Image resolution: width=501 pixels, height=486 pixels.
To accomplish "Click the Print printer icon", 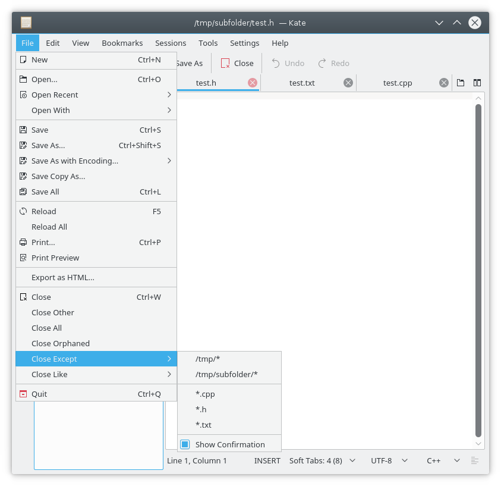I will [x=23, y=242].
